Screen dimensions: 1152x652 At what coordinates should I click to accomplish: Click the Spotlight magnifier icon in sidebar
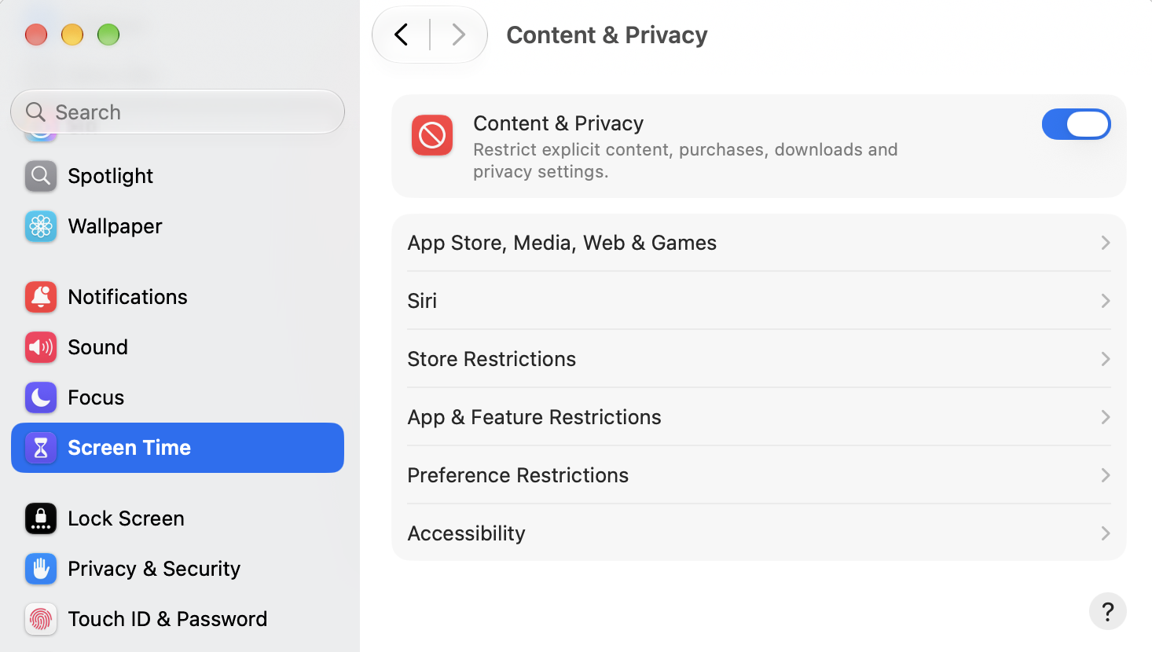(40, 176)
